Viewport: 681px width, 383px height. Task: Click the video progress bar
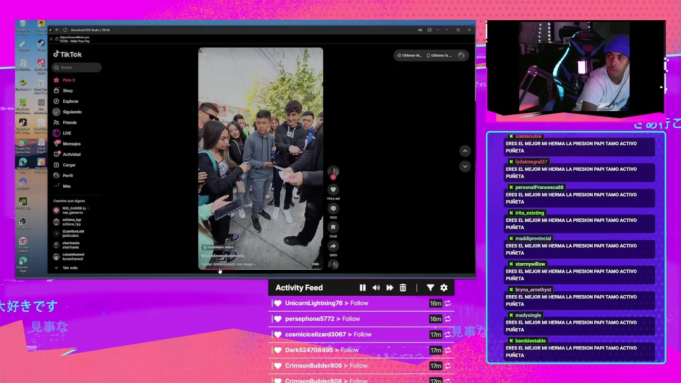[x=261, y=269]
